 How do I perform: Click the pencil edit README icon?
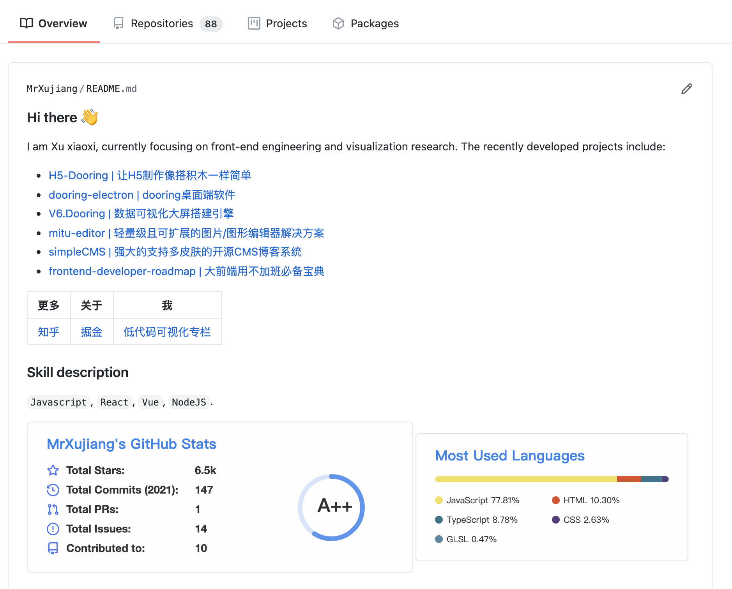(x=687, y=89)
